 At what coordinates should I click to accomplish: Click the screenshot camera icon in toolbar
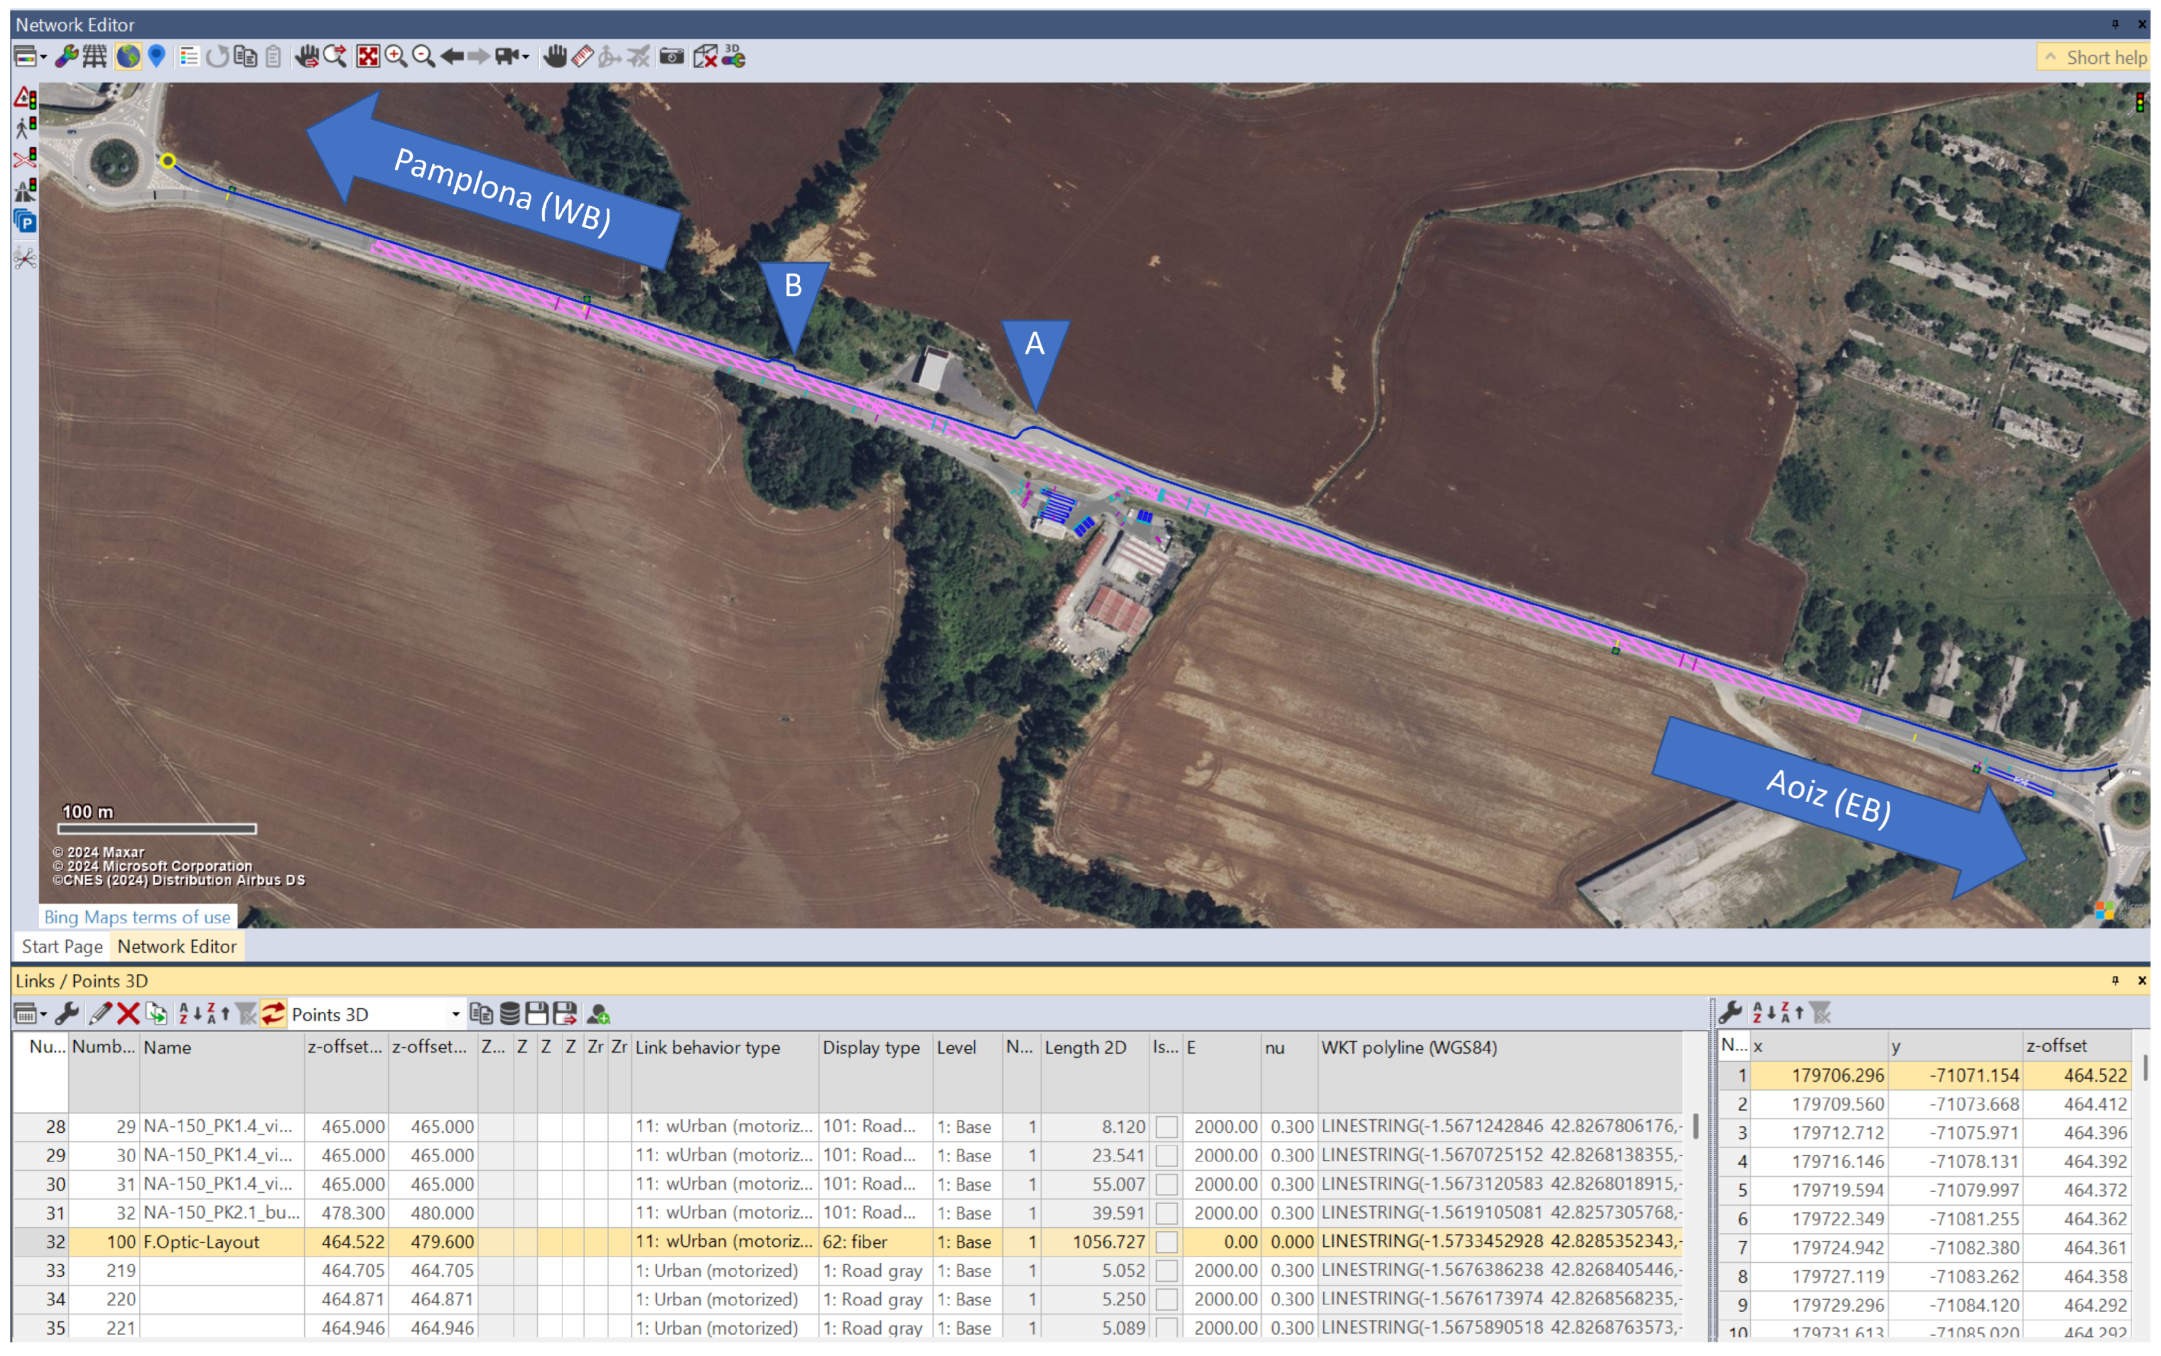[670, 58]
